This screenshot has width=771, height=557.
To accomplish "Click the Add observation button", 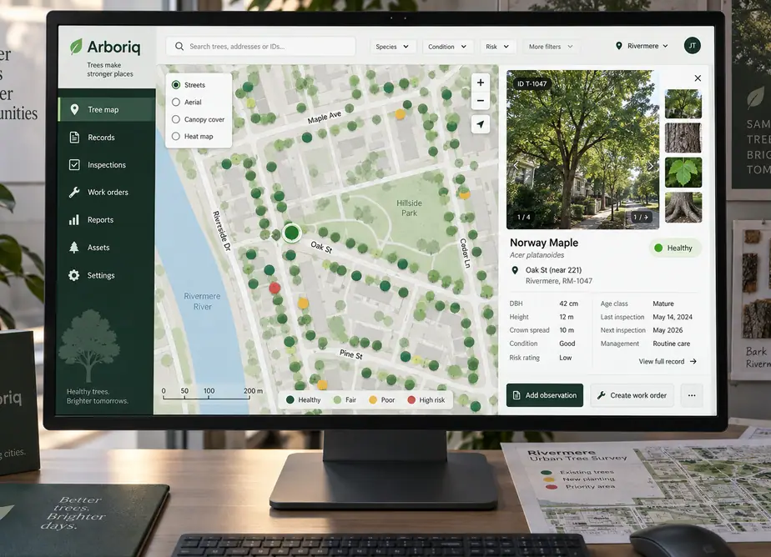I will (x=544, y=395).
